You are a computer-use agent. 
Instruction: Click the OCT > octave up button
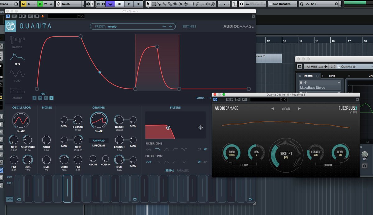[10, 177]
